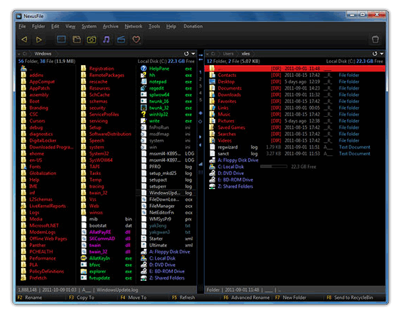Image resolution: width=402 pixels, height=315 pixels.
Task: Open the blue desktop screen toolbar shortcut
Action: coord(62,39)
